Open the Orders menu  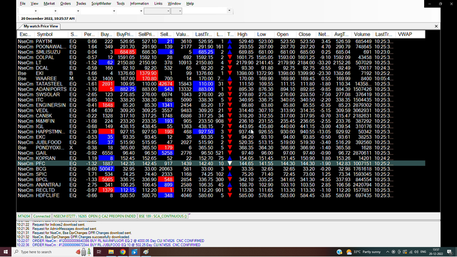coord(65,3)
